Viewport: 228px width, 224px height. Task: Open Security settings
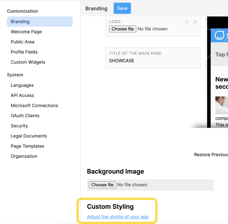point(19,126)
